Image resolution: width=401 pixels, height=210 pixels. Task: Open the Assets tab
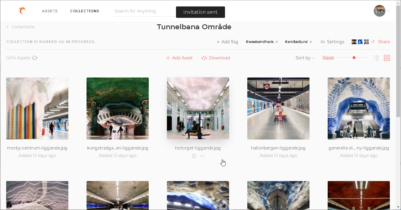coord(50,11)
